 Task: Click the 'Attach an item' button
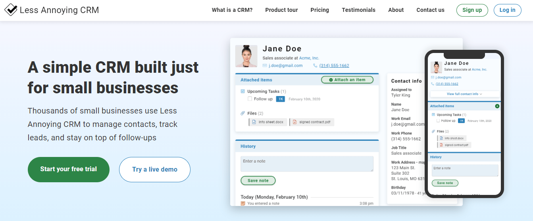pyautogui.click(x=347, y=80)
